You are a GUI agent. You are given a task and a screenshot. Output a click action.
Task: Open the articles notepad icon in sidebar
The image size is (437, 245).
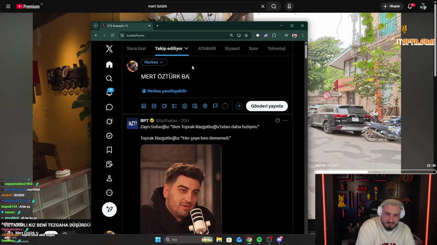pyautogui.click(x=109, y=164)
